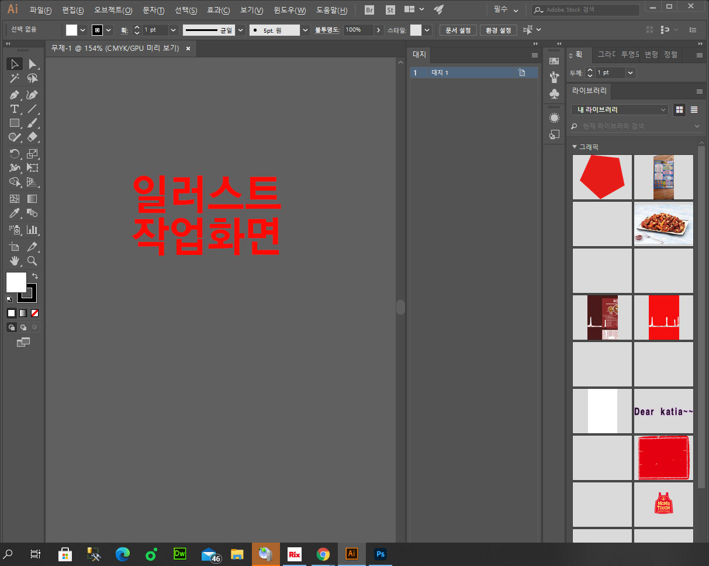Select the Eraser tool
Screen dimensions: 709x566
coord(33,137)
